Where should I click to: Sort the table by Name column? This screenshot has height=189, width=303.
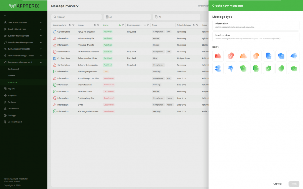(x=95, y=25)
